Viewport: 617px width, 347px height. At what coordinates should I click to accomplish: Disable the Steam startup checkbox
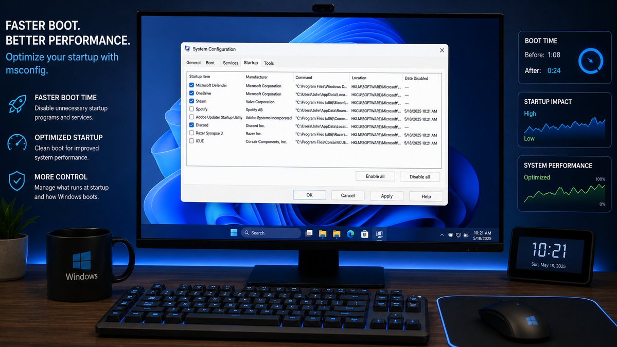point(191,101)
